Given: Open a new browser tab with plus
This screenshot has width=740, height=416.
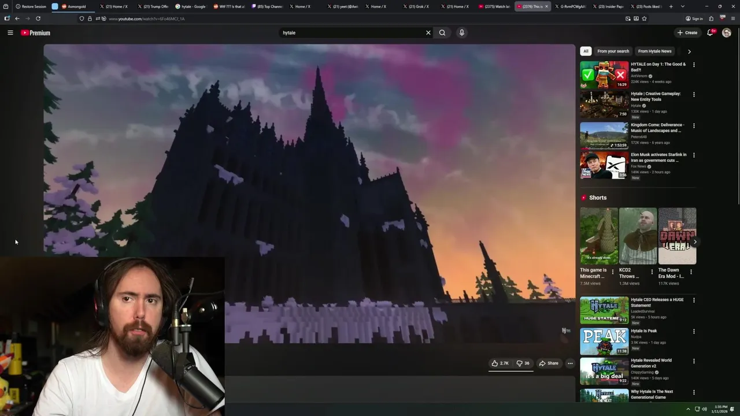Looking at the screenshot, I should pos(671,6).
